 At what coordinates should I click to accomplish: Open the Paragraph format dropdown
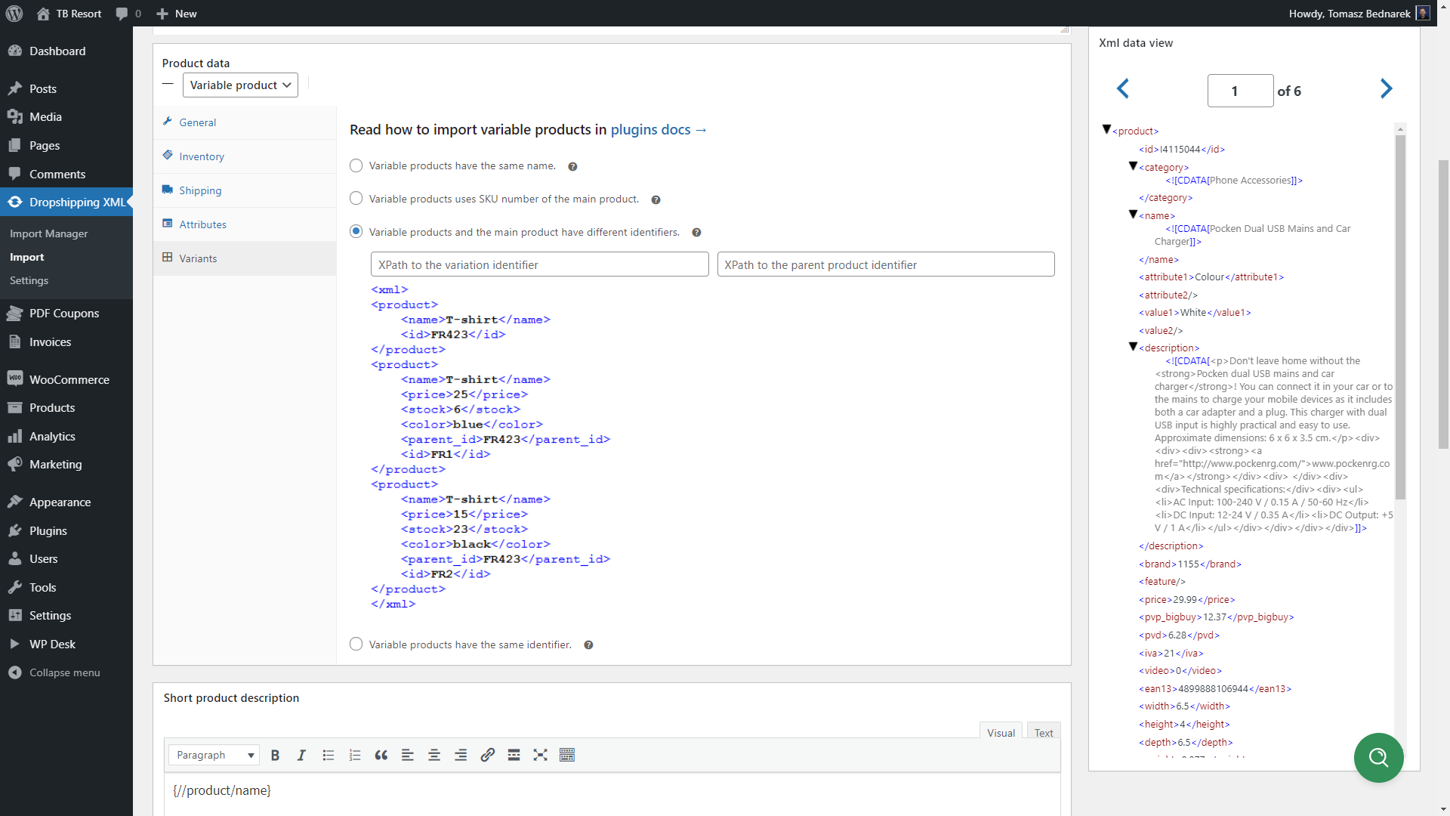[x=214, y=755]
